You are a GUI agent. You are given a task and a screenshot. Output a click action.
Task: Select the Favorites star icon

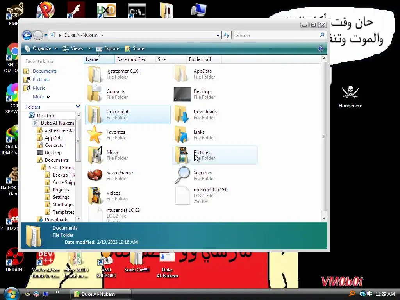pos(95,135)
